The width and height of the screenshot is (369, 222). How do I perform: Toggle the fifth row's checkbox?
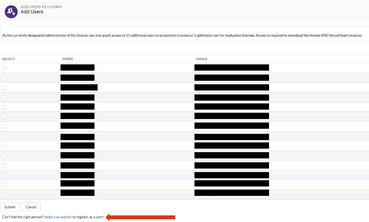pos(5,107)
